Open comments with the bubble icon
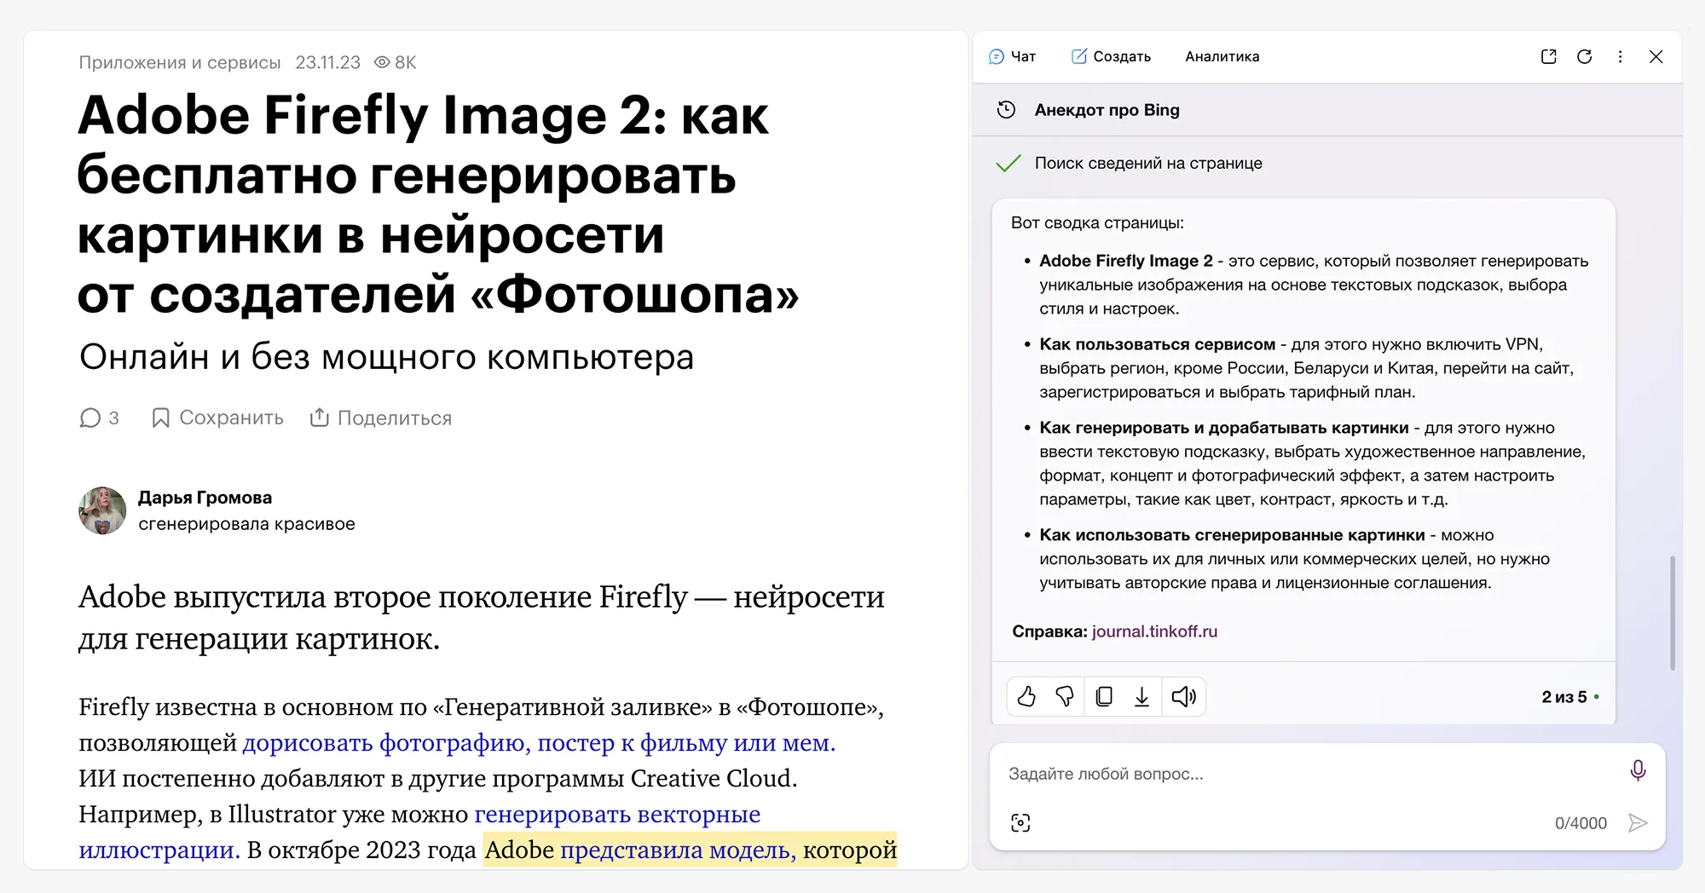This screenshot has width=1705, height=893. pos(90,418)
